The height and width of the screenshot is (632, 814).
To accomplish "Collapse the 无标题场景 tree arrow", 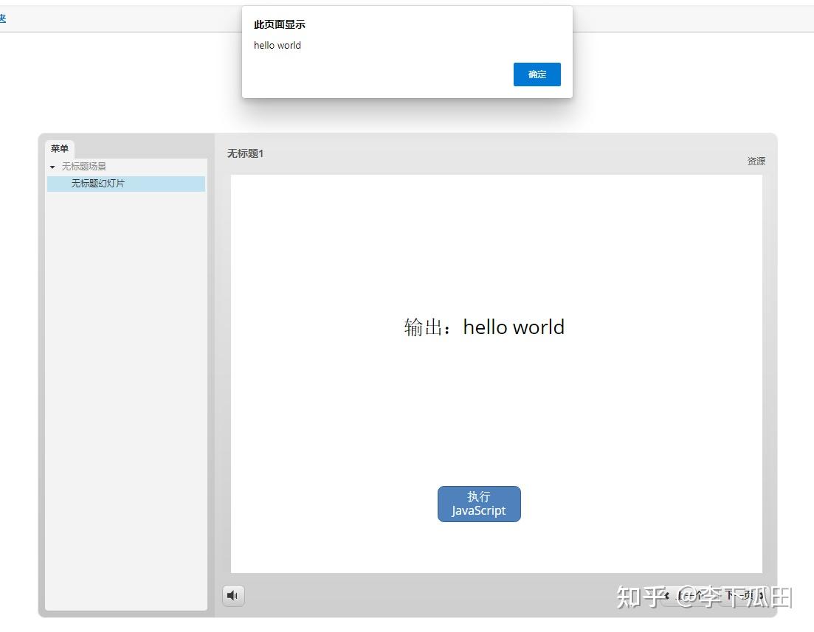I will tap(52, 167).
